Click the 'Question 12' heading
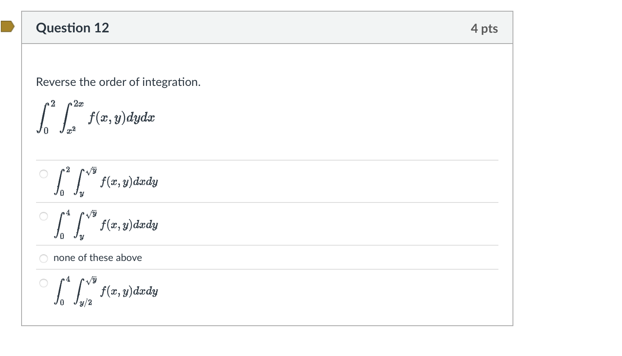 tap(73, 28)
